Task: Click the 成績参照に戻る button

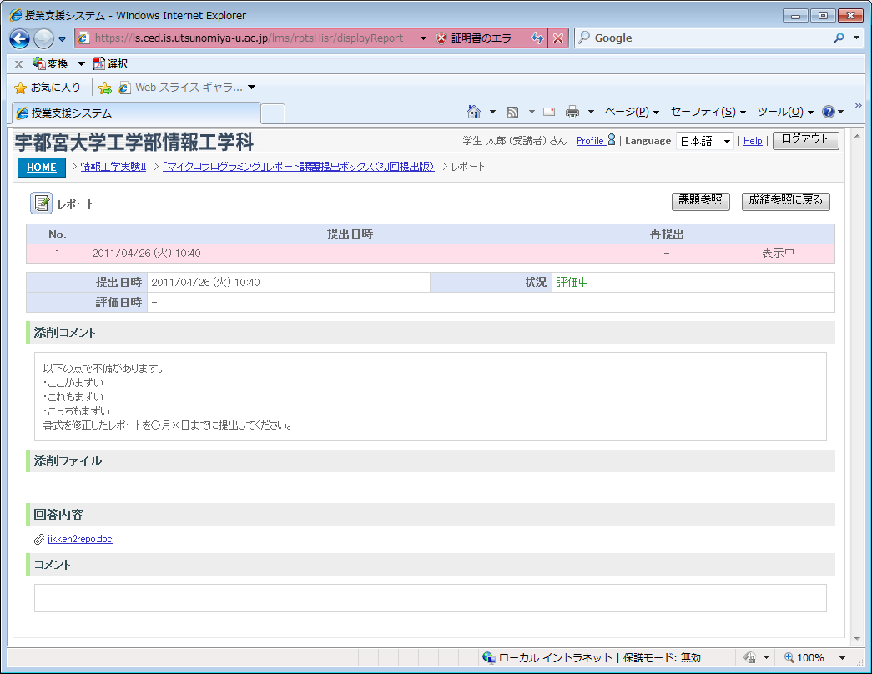Action: click(785, 201)
